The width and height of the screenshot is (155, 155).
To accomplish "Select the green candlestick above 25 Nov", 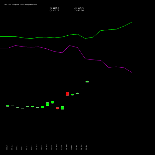I will (x=52, y=102).
